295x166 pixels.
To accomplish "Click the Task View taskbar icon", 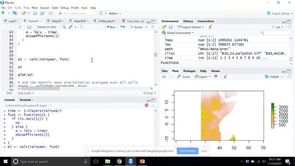I will (x=96, y=161).
